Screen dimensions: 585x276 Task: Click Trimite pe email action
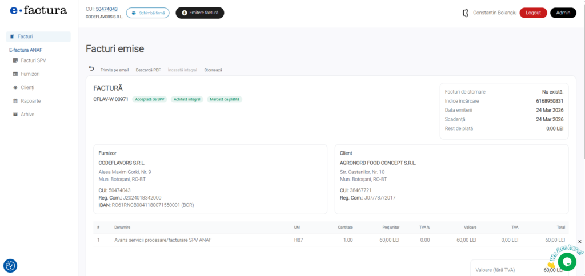point(114,70)
